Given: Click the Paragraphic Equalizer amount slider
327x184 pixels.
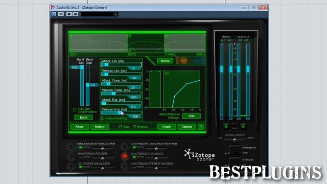Looking at the screenshot, I should 103,148.
